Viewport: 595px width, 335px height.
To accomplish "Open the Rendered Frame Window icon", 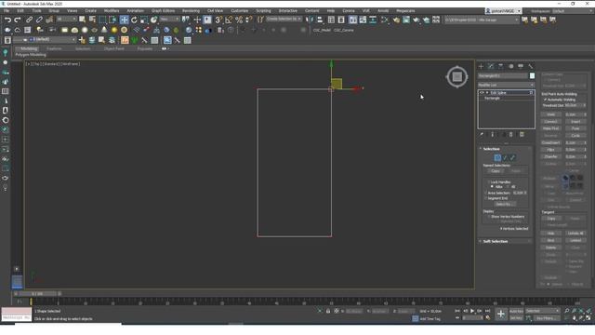I will 406,20.
